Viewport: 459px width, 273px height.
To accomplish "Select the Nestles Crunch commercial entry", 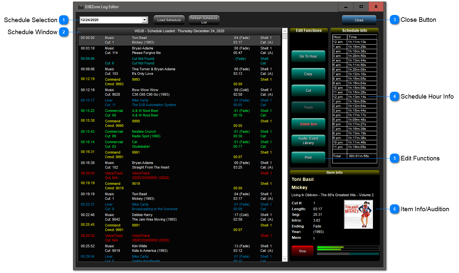I will click(180, 134).
